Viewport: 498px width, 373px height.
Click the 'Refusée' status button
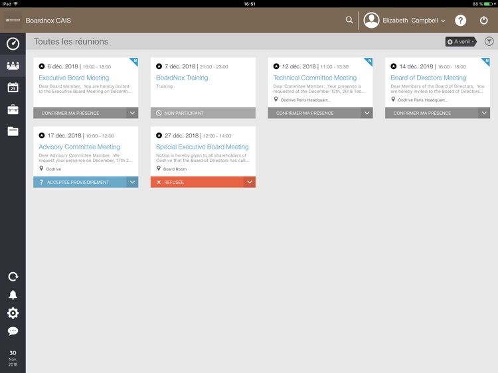pos(197,183)
